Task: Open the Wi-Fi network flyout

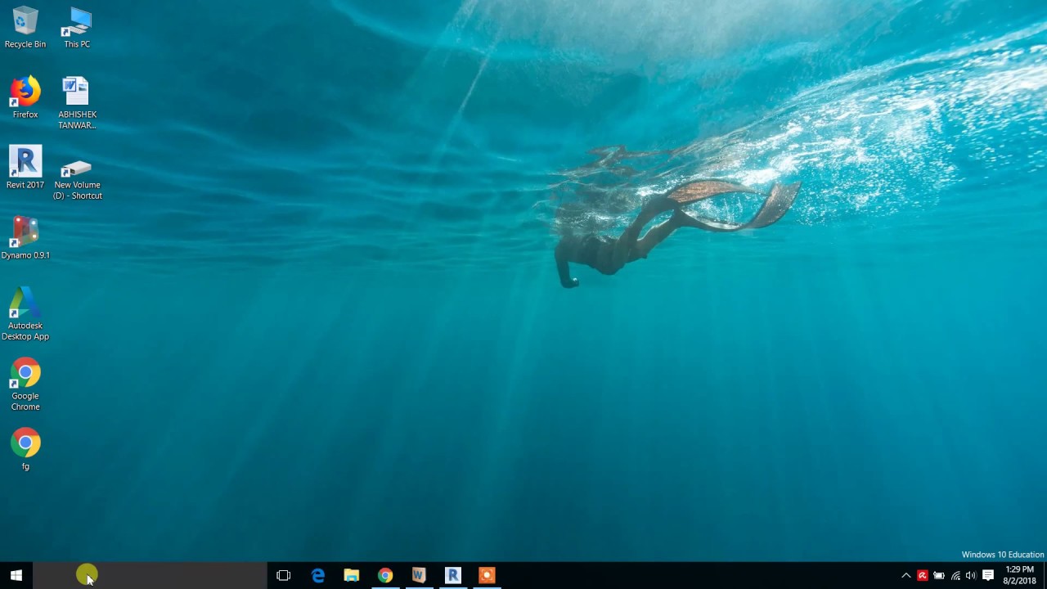Action: point(955,575)
